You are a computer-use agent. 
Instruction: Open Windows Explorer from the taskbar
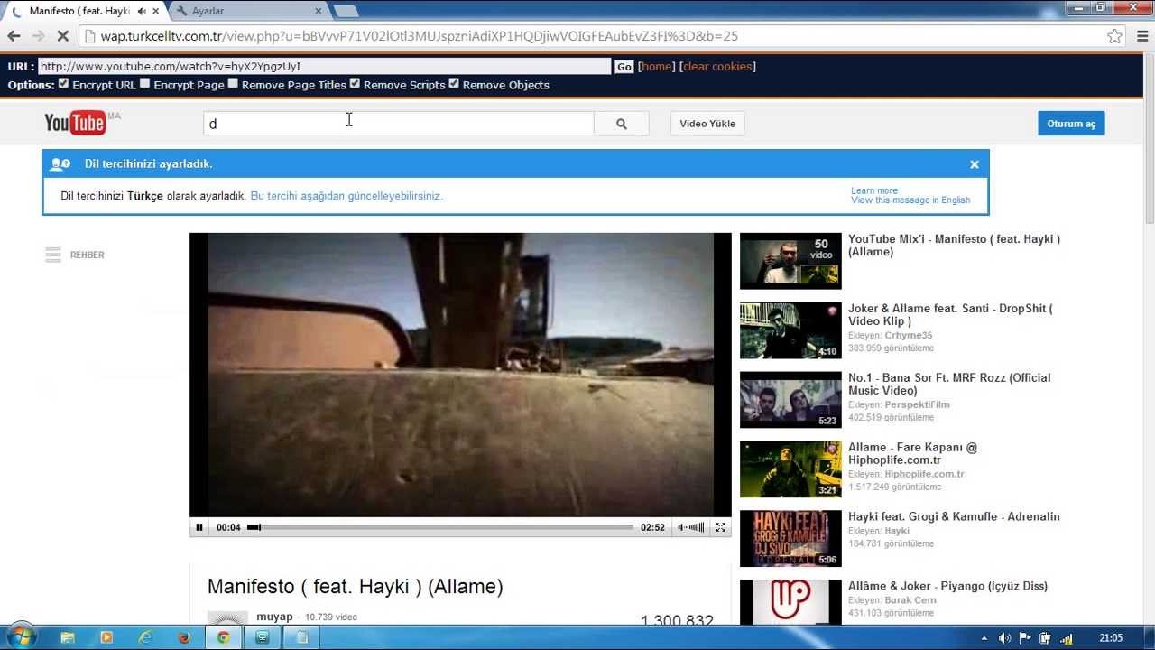68,637
